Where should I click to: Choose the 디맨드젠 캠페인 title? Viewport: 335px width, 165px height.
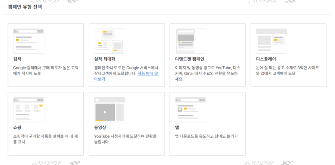pyautogui.click(x=189, y=59)
